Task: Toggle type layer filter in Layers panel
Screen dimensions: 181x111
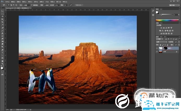Action: pos(171,39)
